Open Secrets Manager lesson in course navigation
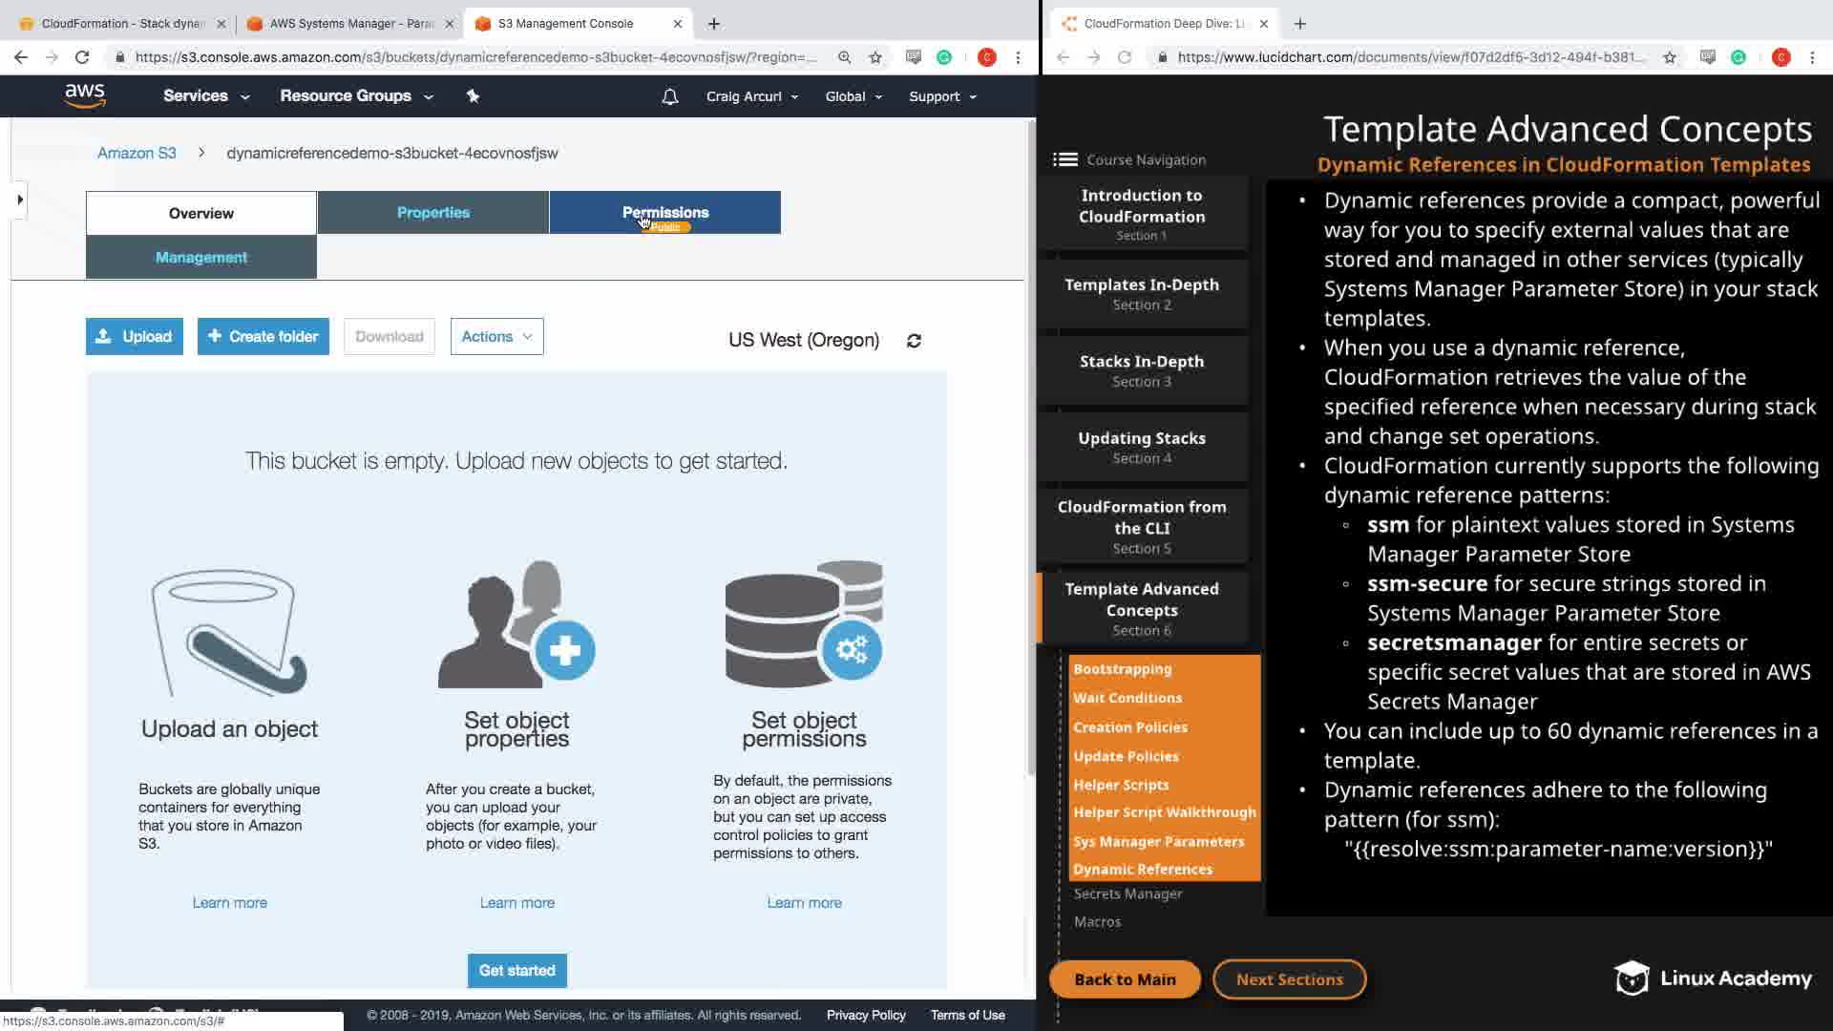The height and width of the screenshot is (1031, 1833). 1127,894
